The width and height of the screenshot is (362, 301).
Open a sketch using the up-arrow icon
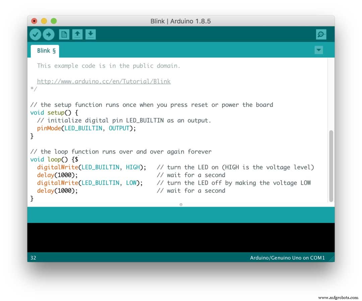click(x=77, y=34)
